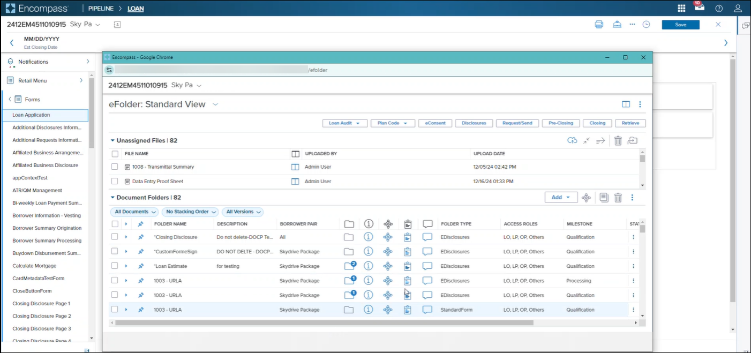Select the *Closing Disclosure row checkbox
The height and width of the screenshot is (353, 751).
point(115,237)
